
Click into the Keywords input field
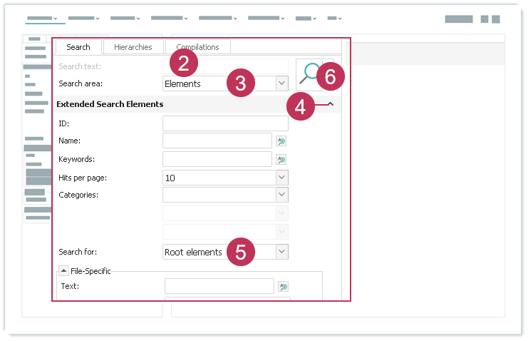click(217, 159)
